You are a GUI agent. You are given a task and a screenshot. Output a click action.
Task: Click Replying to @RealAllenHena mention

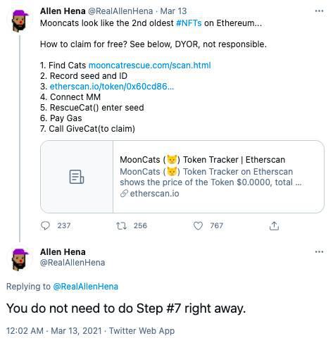pyautogui.click(x=85, y=287)
